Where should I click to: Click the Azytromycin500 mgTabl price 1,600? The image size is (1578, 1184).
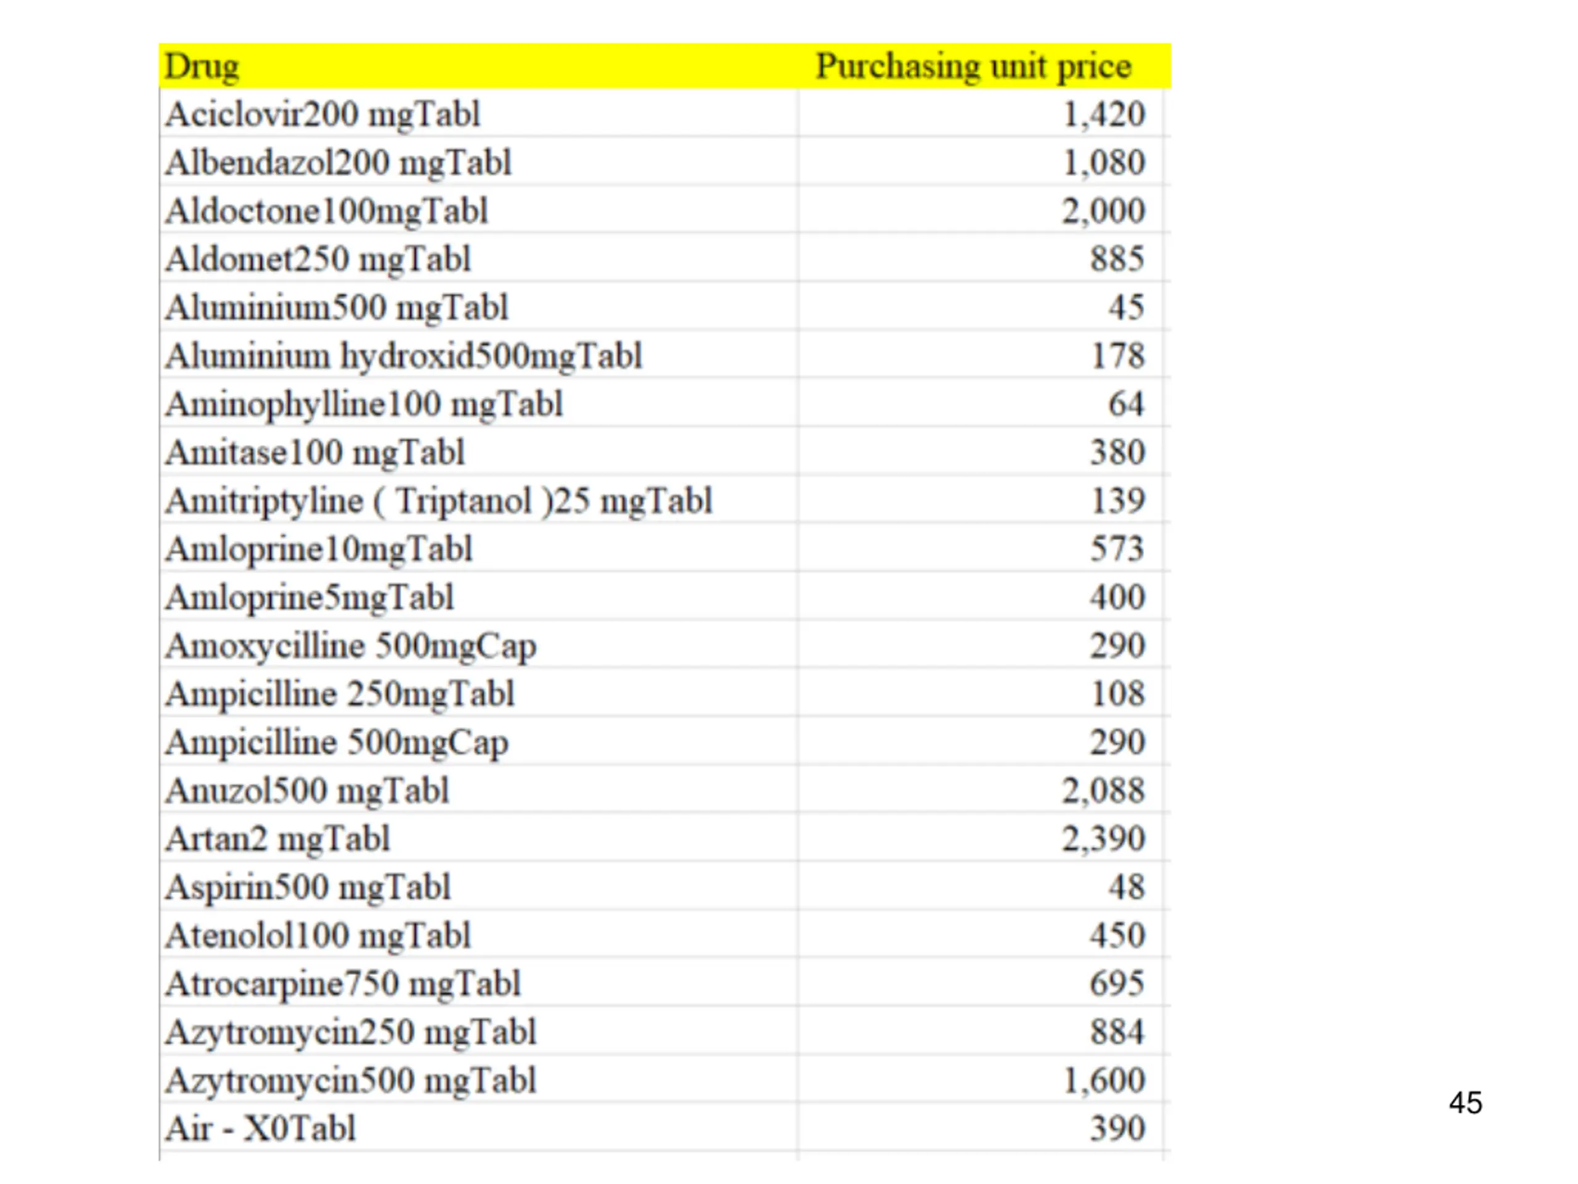point(1103,1080)
